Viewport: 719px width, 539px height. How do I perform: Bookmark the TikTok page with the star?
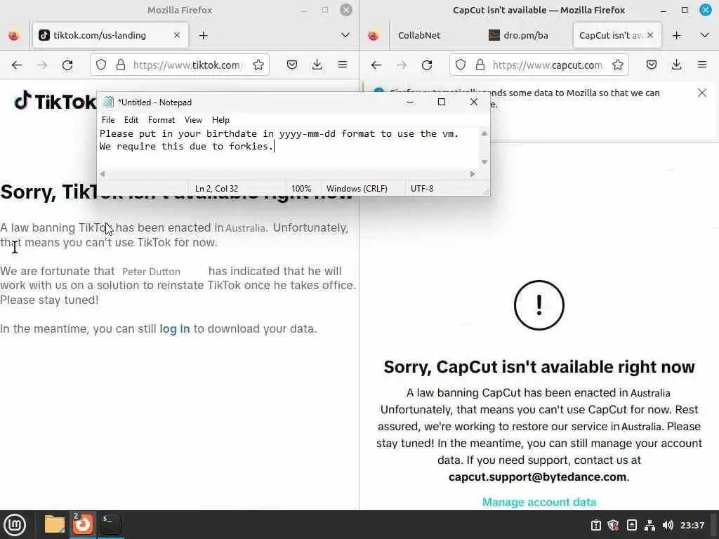tap(258, 65)
